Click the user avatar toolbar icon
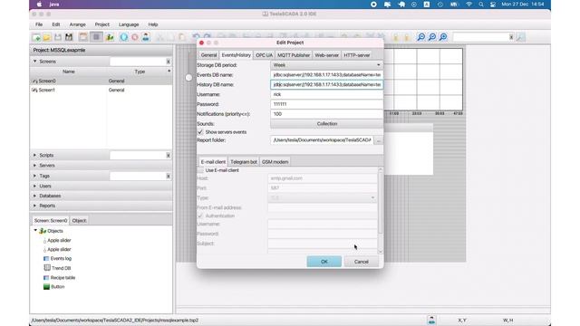The image size is (580, 326). pos(146,37)
